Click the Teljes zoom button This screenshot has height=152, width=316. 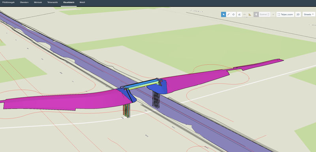(285, 15)
